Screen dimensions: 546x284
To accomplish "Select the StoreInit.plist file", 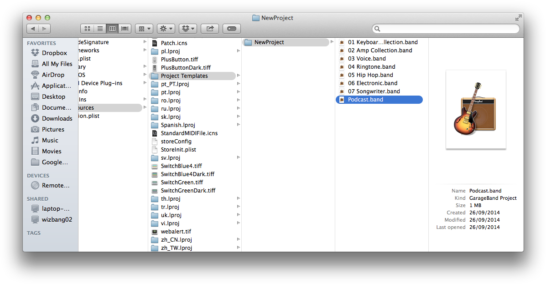I will tap(174, 149).
